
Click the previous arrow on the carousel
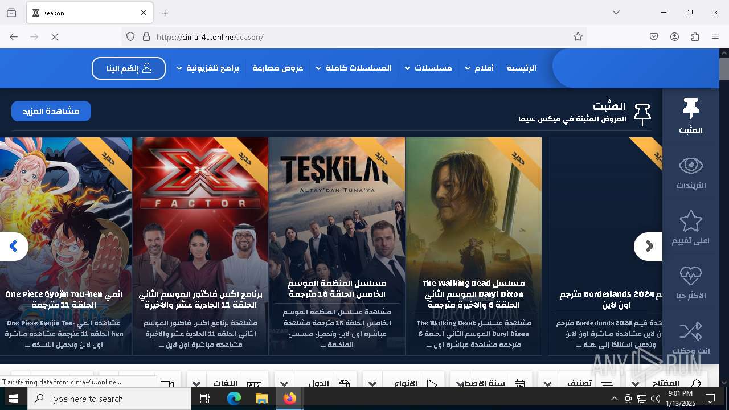14,247
